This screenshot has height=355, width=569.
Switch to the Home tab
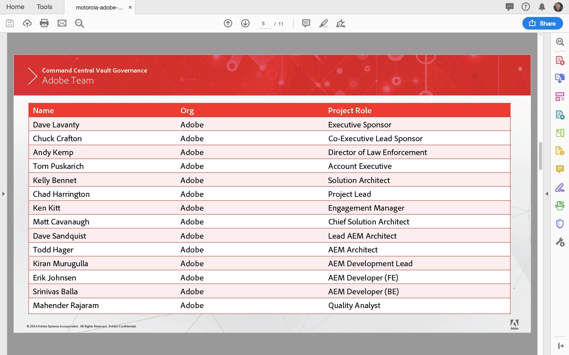tap(15, 7)
